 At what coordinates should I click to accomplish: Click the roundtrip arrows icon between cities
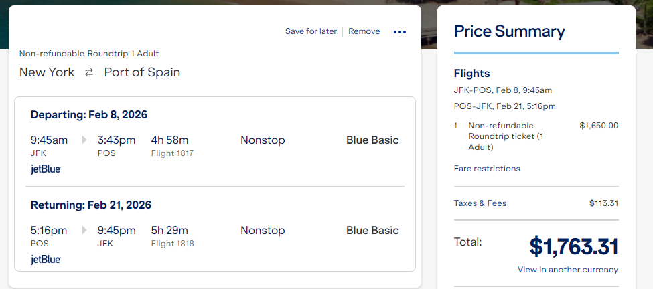point(89,72)
